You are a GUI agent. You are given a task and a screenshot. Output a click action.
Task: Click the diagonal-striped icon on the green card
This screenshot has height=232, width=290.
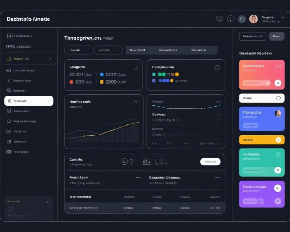pyautogui.click(x=277, y=155)
